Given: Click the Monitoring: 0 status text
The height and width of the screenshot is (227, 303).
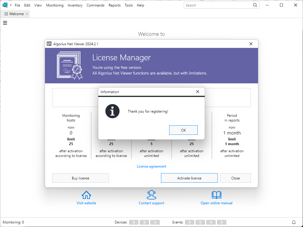Looking at the screenshot, I should tap(13, 222).
